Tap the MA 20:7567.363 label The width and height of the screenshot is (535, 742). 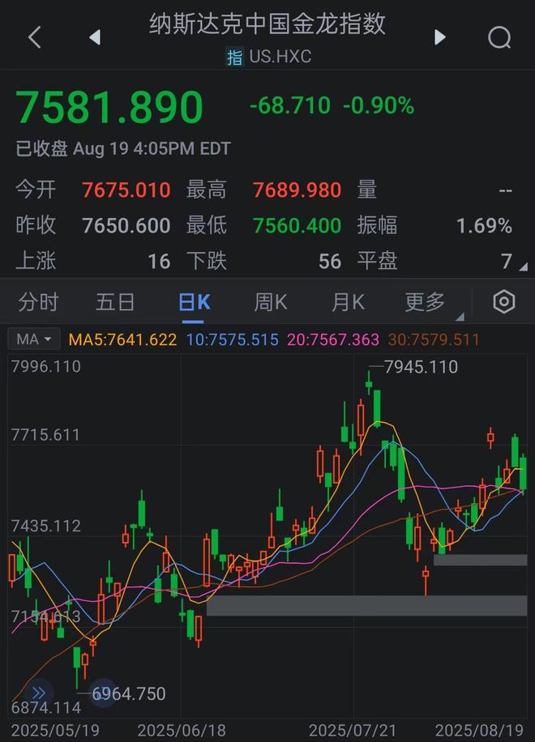[333, 339]
